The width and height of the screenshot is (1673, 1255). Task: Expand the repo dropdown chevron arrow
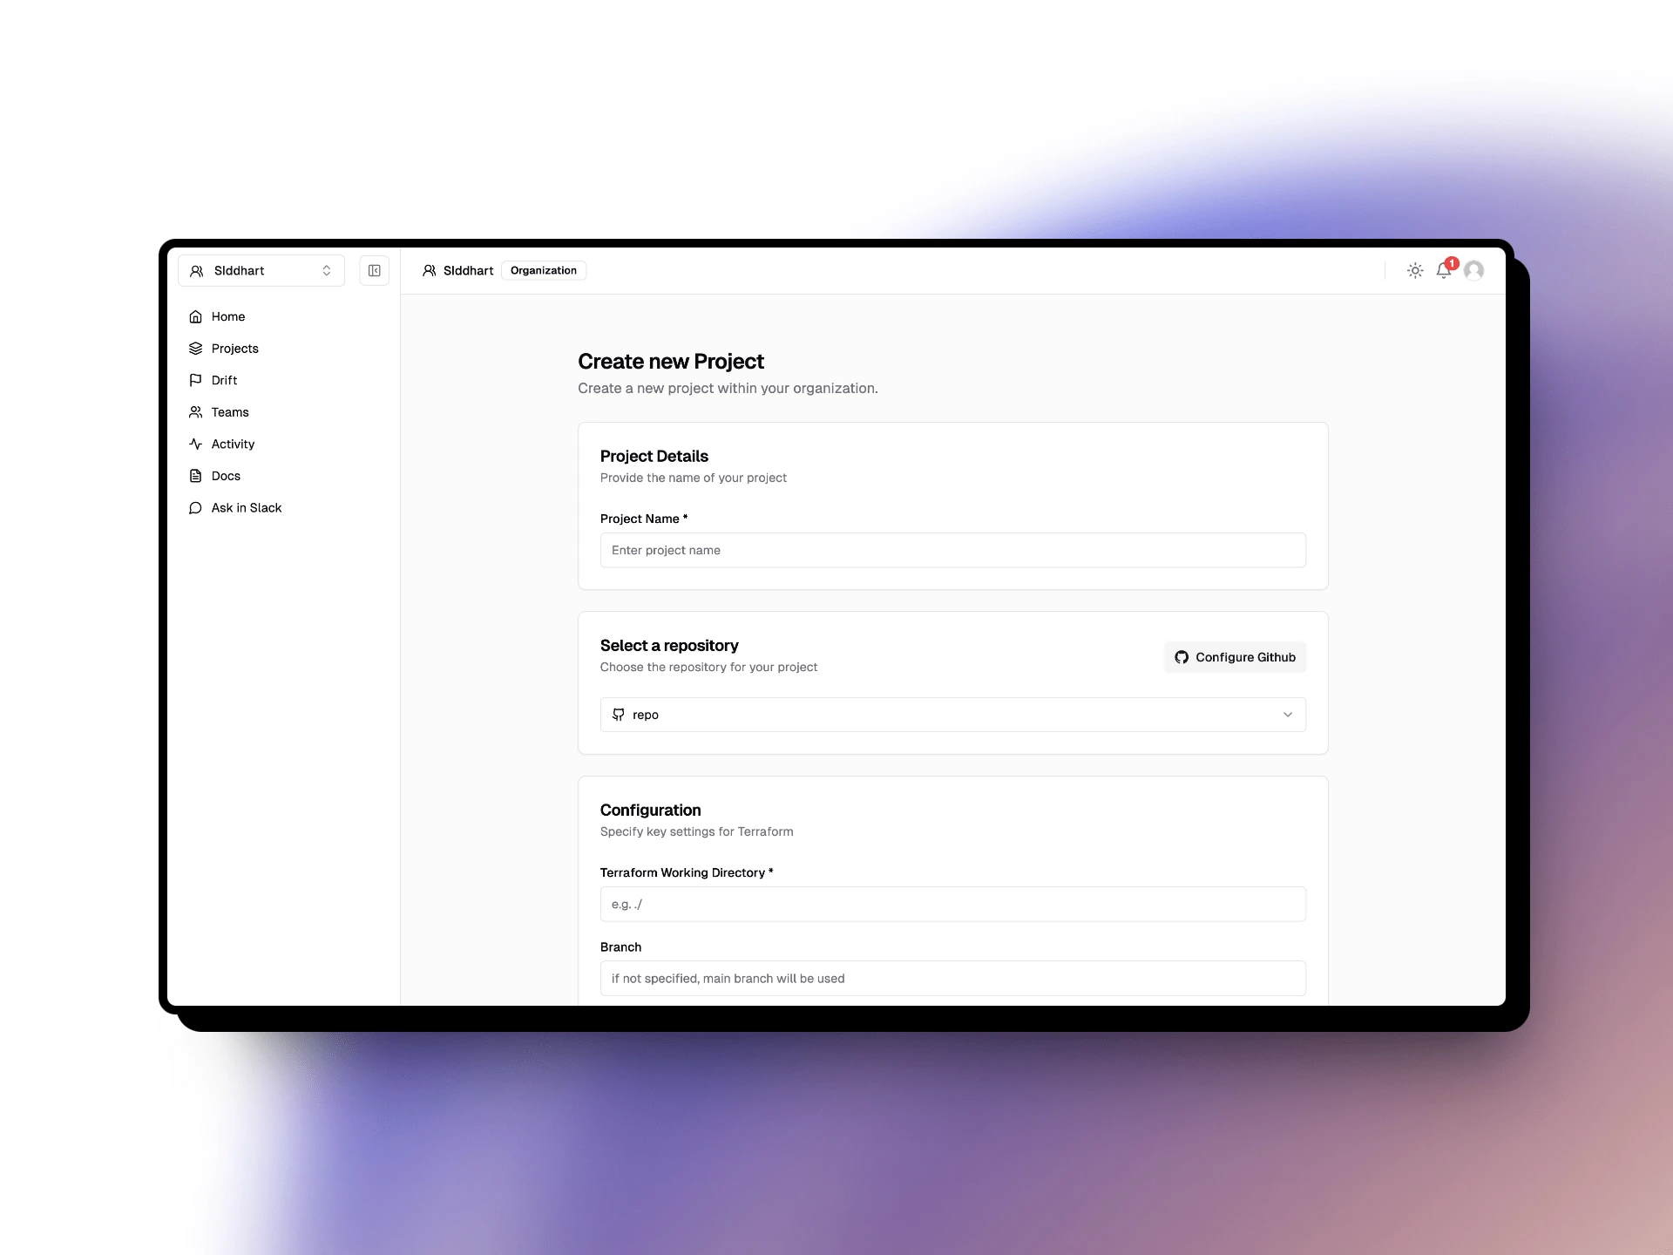(1287, 713)
